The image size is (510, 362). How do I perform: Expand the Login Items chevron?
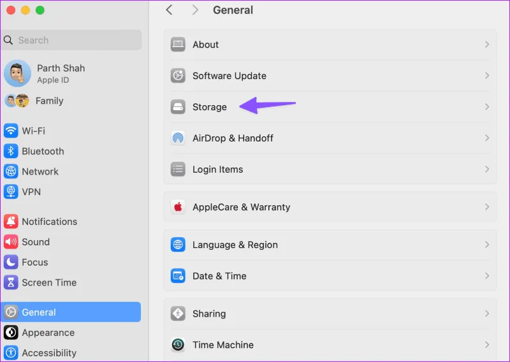coord(487,169)
